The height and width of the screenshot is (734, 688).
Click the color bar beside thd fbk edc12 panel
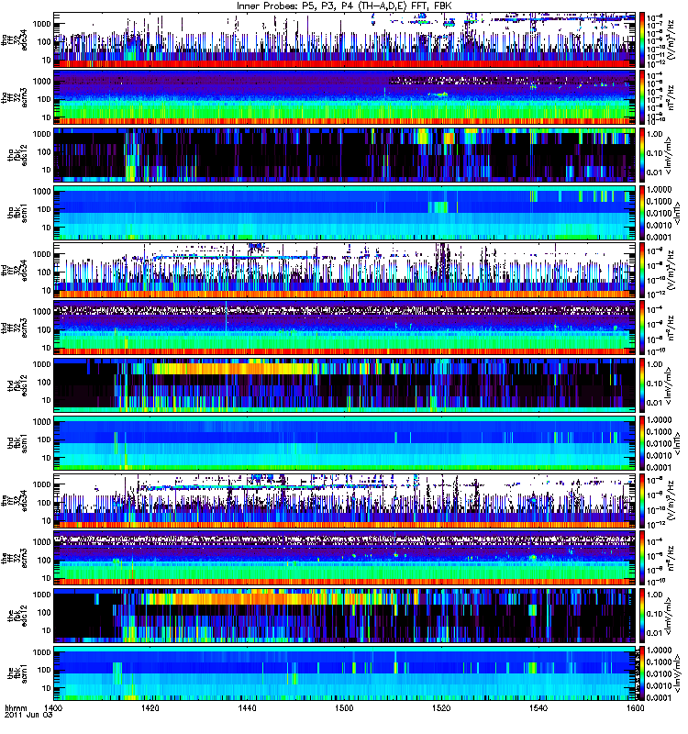pos(641,385)
